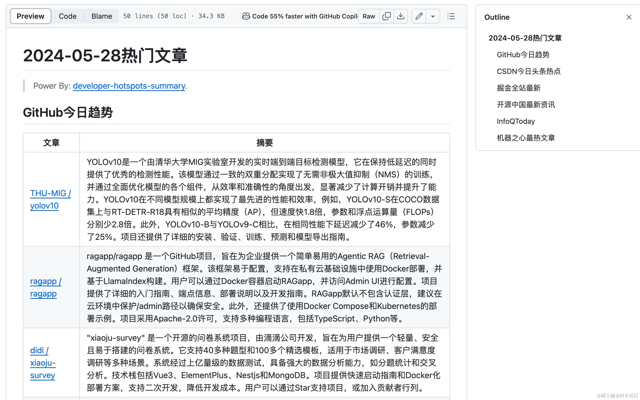Open the ragapp / ragapp link
Screen dimensions: 640x400
click(46, 287)
